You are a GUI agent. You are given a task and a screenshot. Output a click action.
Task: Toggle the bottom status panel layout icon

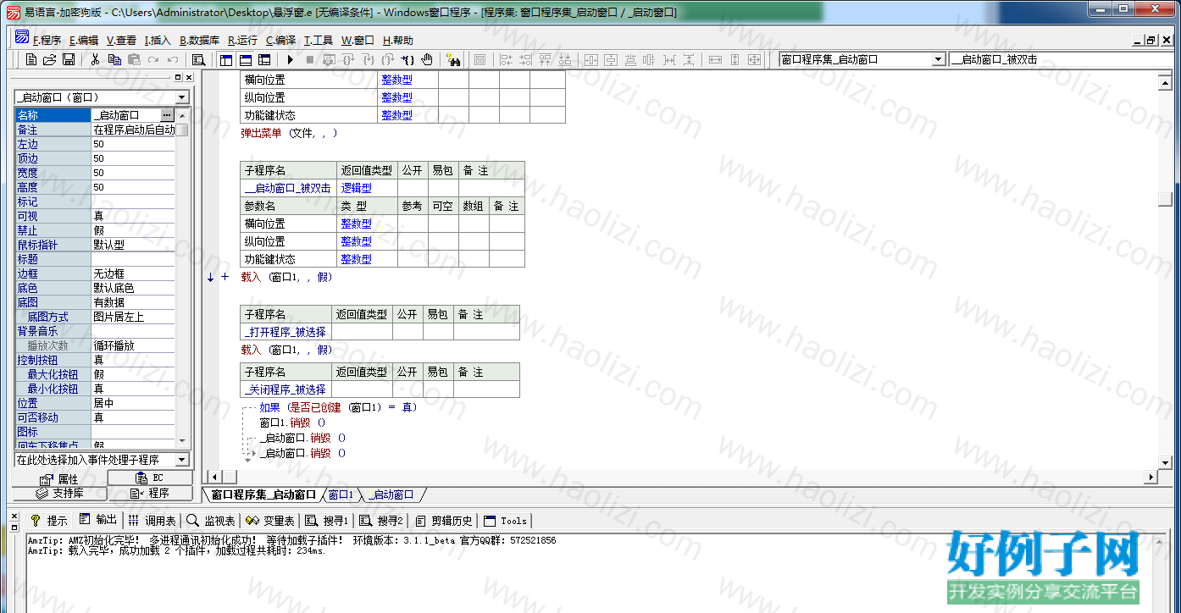pos(246,59)
